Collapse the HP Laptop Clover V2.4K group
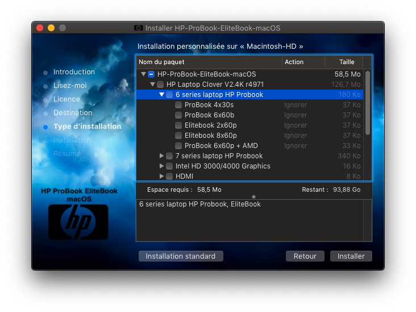The image size is (416, 312). [152, 85]
